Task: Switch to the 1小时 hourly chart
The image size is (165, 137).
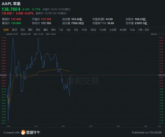Action: 103,30
